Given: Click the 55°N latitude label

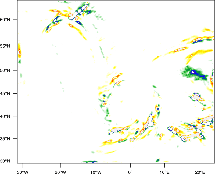Looking at the screenshot, I should point(5,46).
